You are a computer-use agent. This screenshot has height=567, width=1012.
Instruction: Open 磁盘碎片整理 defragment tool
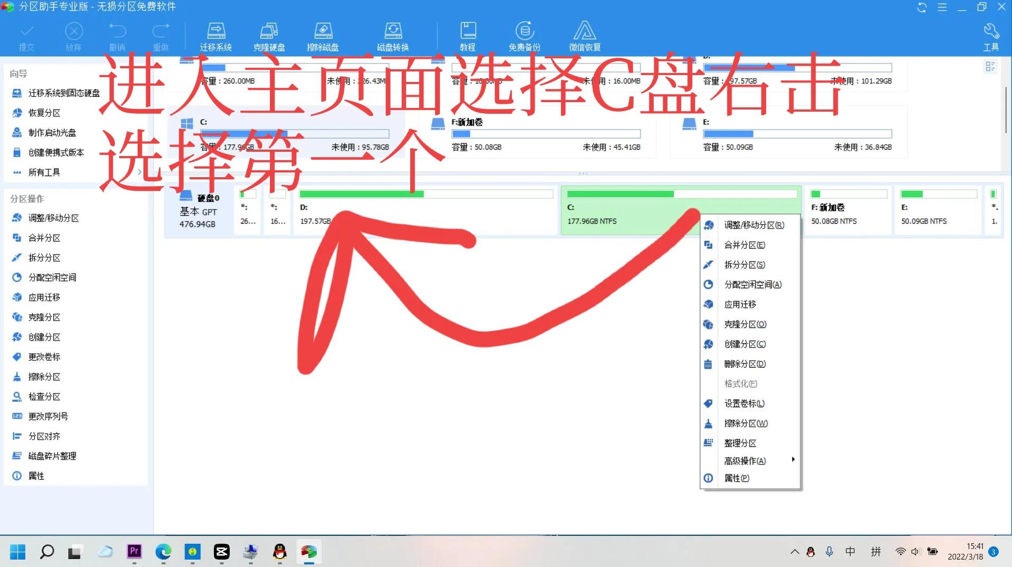[x=52, y=455]
